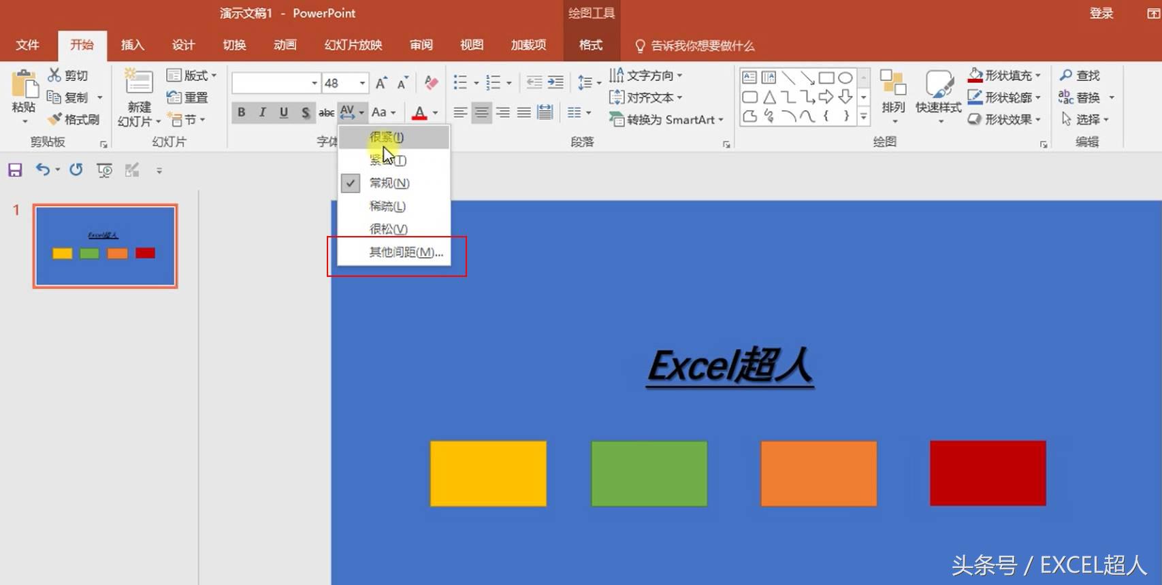
Task: Justify text alignment
Action: coord(523,112)
